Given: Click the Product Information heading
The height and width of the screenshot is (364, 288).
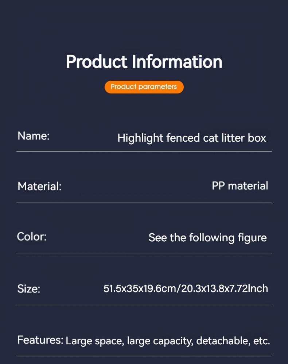Looking at the screenshot, I should tap(144, 62).
